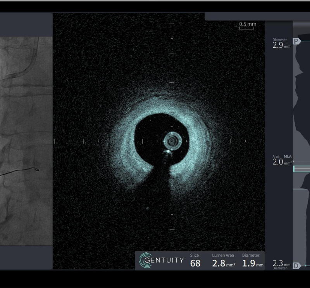Screen dimensions: 310x288
Task: Click the Gentuity logo icon
Action: coord(146,260)
